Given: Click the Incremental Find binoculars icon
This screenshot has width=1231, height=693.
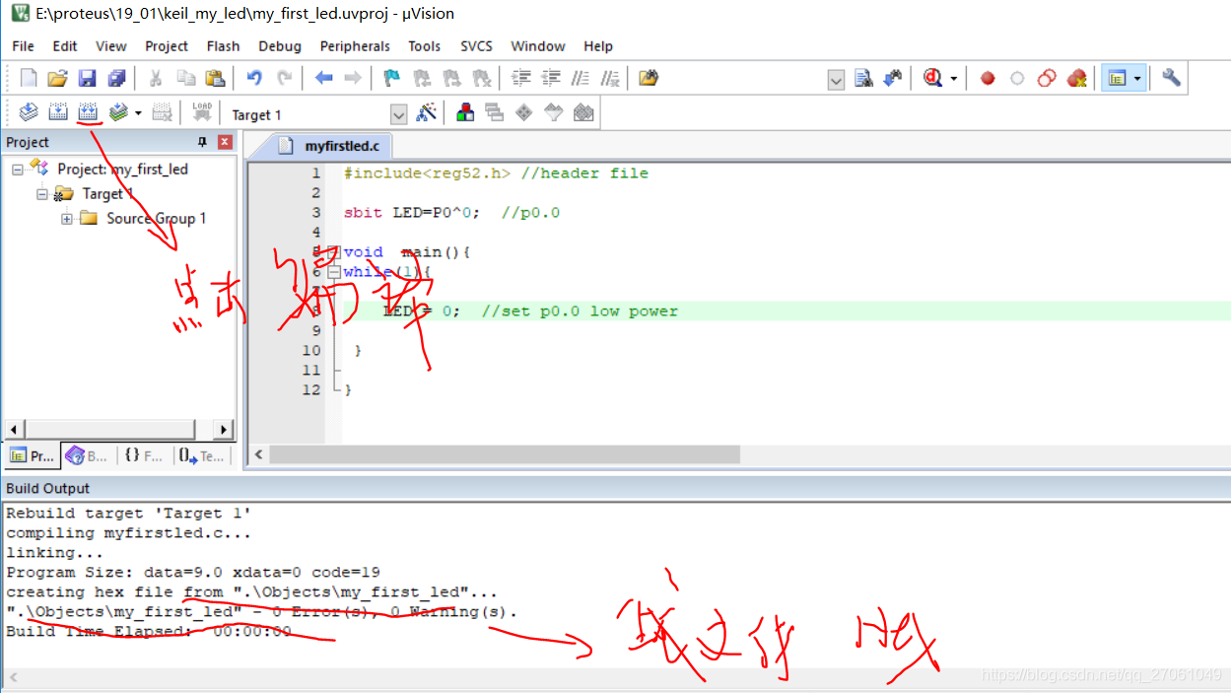Looking at the screenshot, I should pyautogui.click(x=894, y=78).
